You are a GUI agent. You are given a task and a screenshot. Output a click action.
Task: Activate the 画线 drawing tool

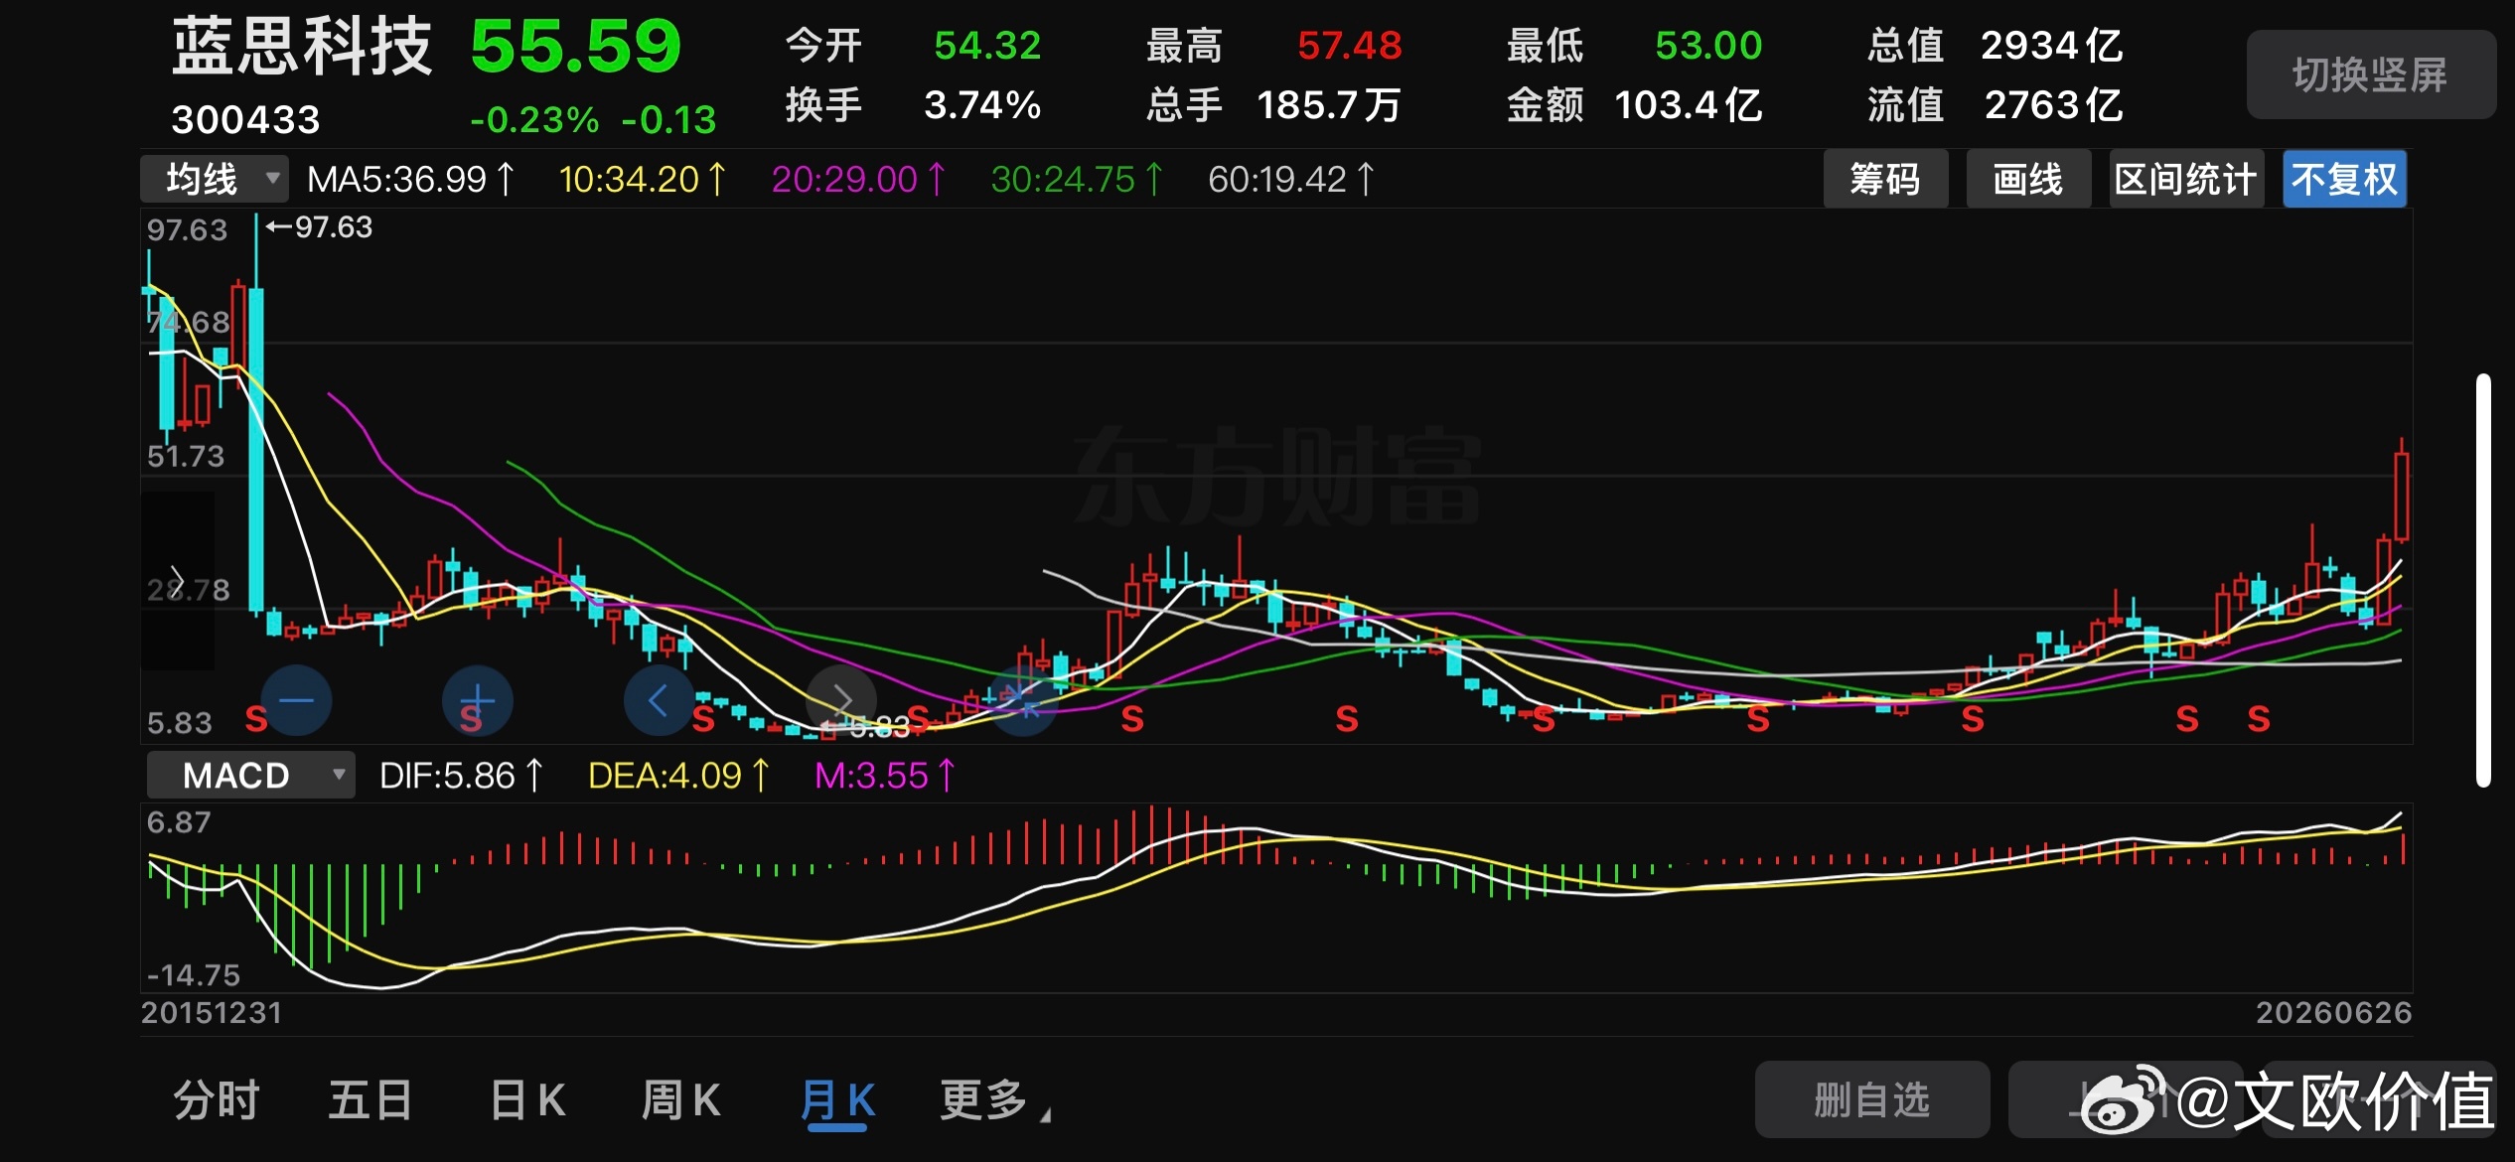2028,180
